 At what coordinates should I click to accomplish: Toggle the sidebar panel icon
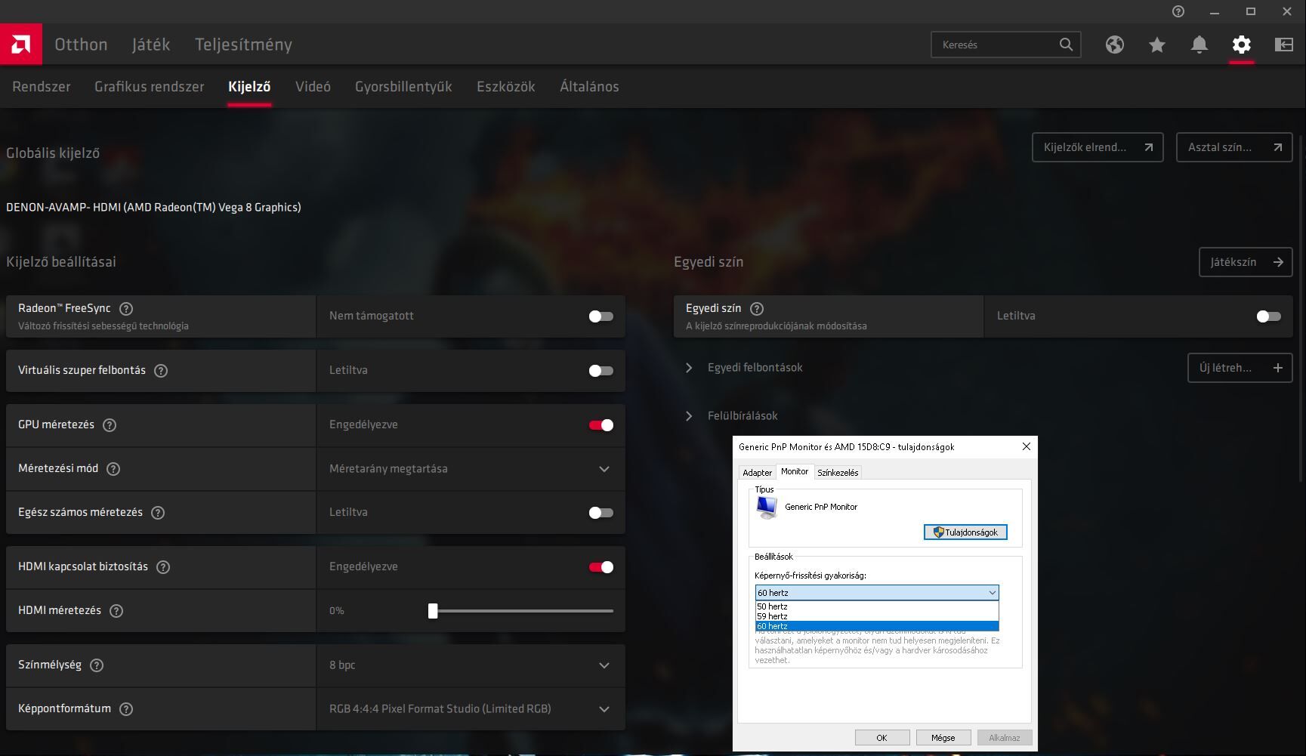[1283, 45]
